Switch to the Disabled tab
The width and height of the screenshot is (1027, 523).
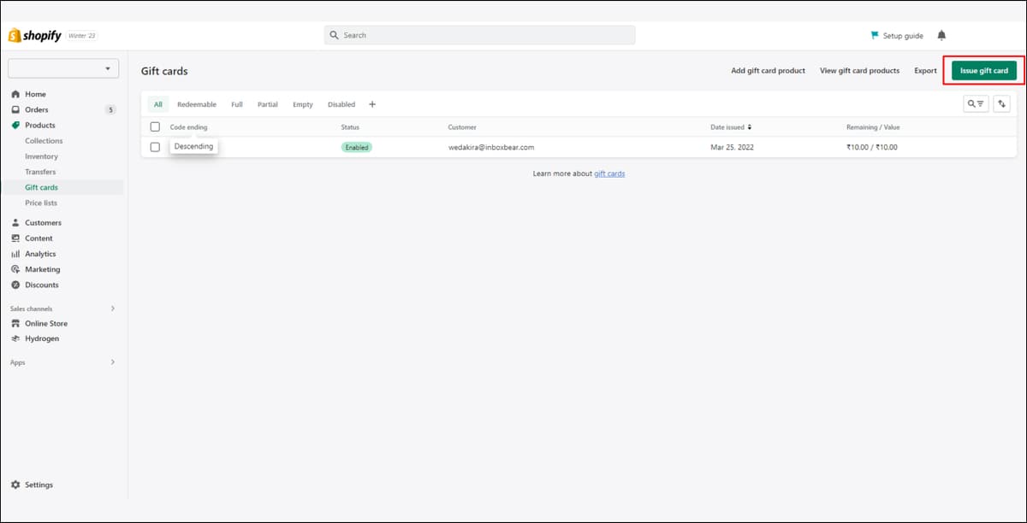[341, 104]
